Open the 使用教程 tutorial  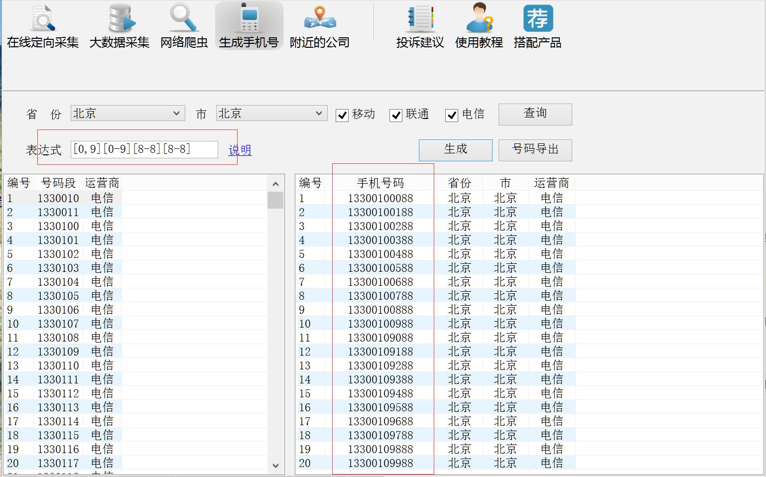click(479, 25)
